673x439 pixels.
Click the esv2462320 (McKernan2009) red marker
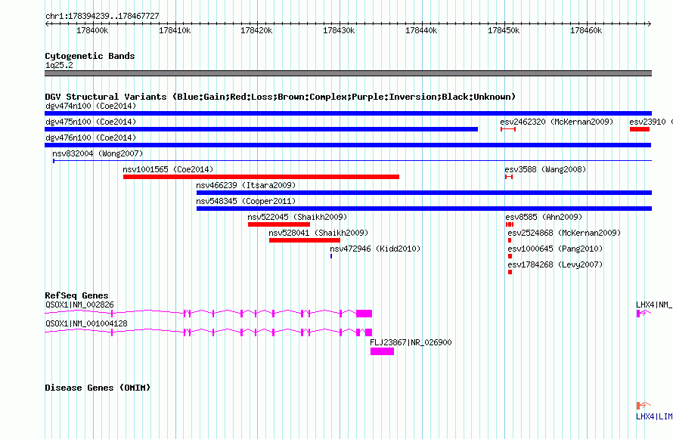click(x=508, y=129)
